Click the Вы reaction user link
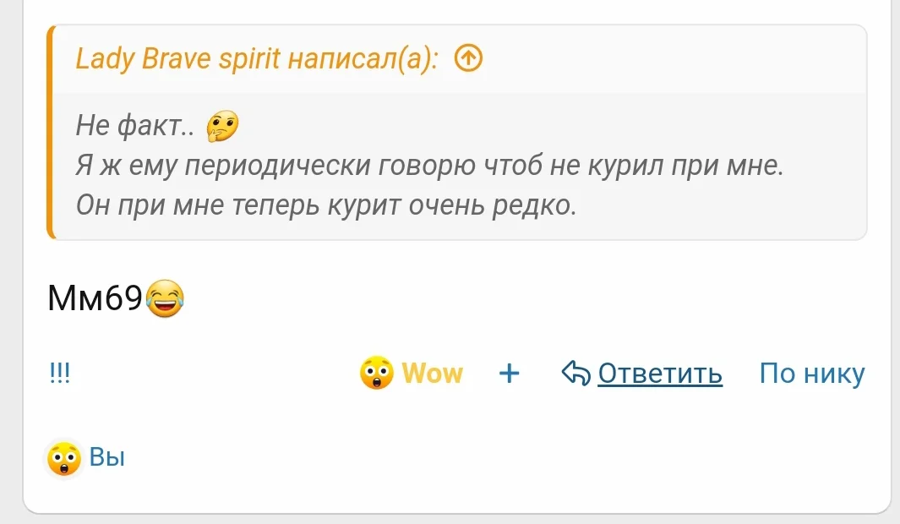Screen dimensions: 900x524 click(107, 458)
